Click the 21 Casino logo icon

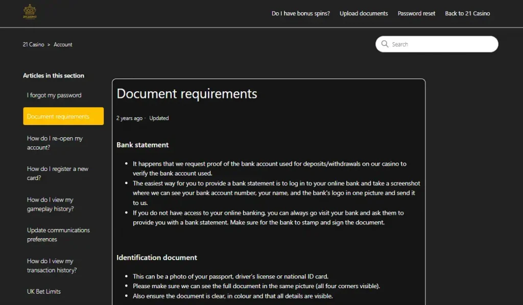[30, 12]
